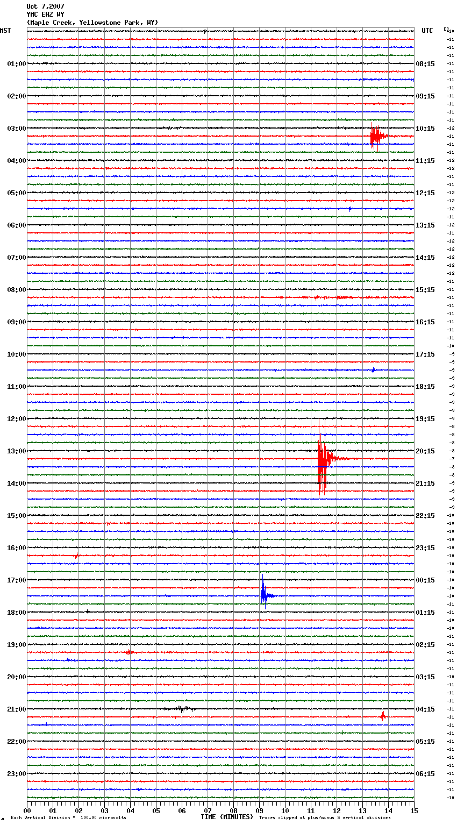Viewport: 457px width, 825px height.
Task: Select the 15:00 MST hour label
Action: (x=17, y=516)
